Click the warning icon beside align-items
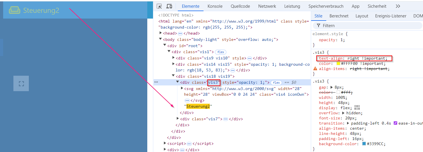This screenshot has height=152, width=423. [315, 69]
